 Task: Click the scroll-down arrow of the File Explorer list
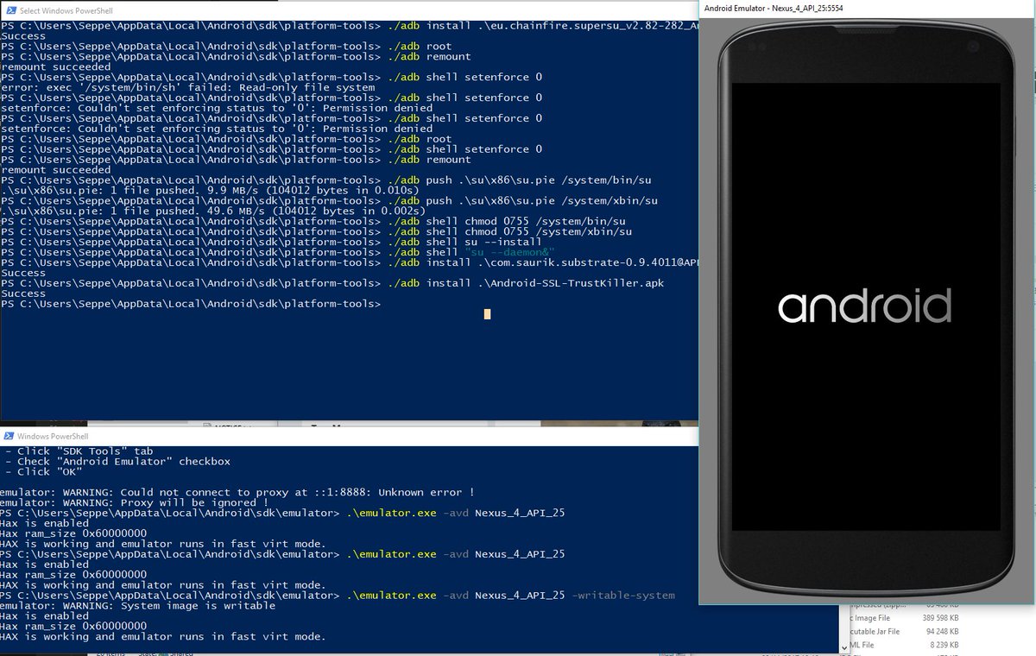tap(843, 648)
